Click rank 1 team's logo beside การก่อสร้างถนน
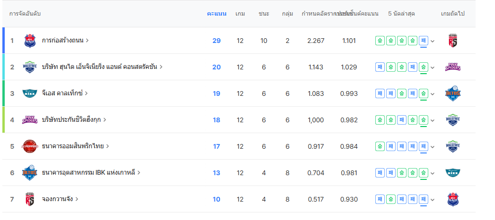This screenshot has width=495, height=220. 30,41
